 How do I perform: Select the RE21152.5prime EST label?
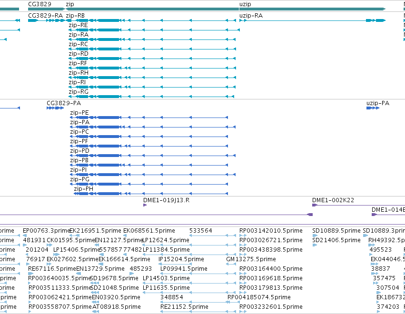pyautogui.click(x=185, y=307)
